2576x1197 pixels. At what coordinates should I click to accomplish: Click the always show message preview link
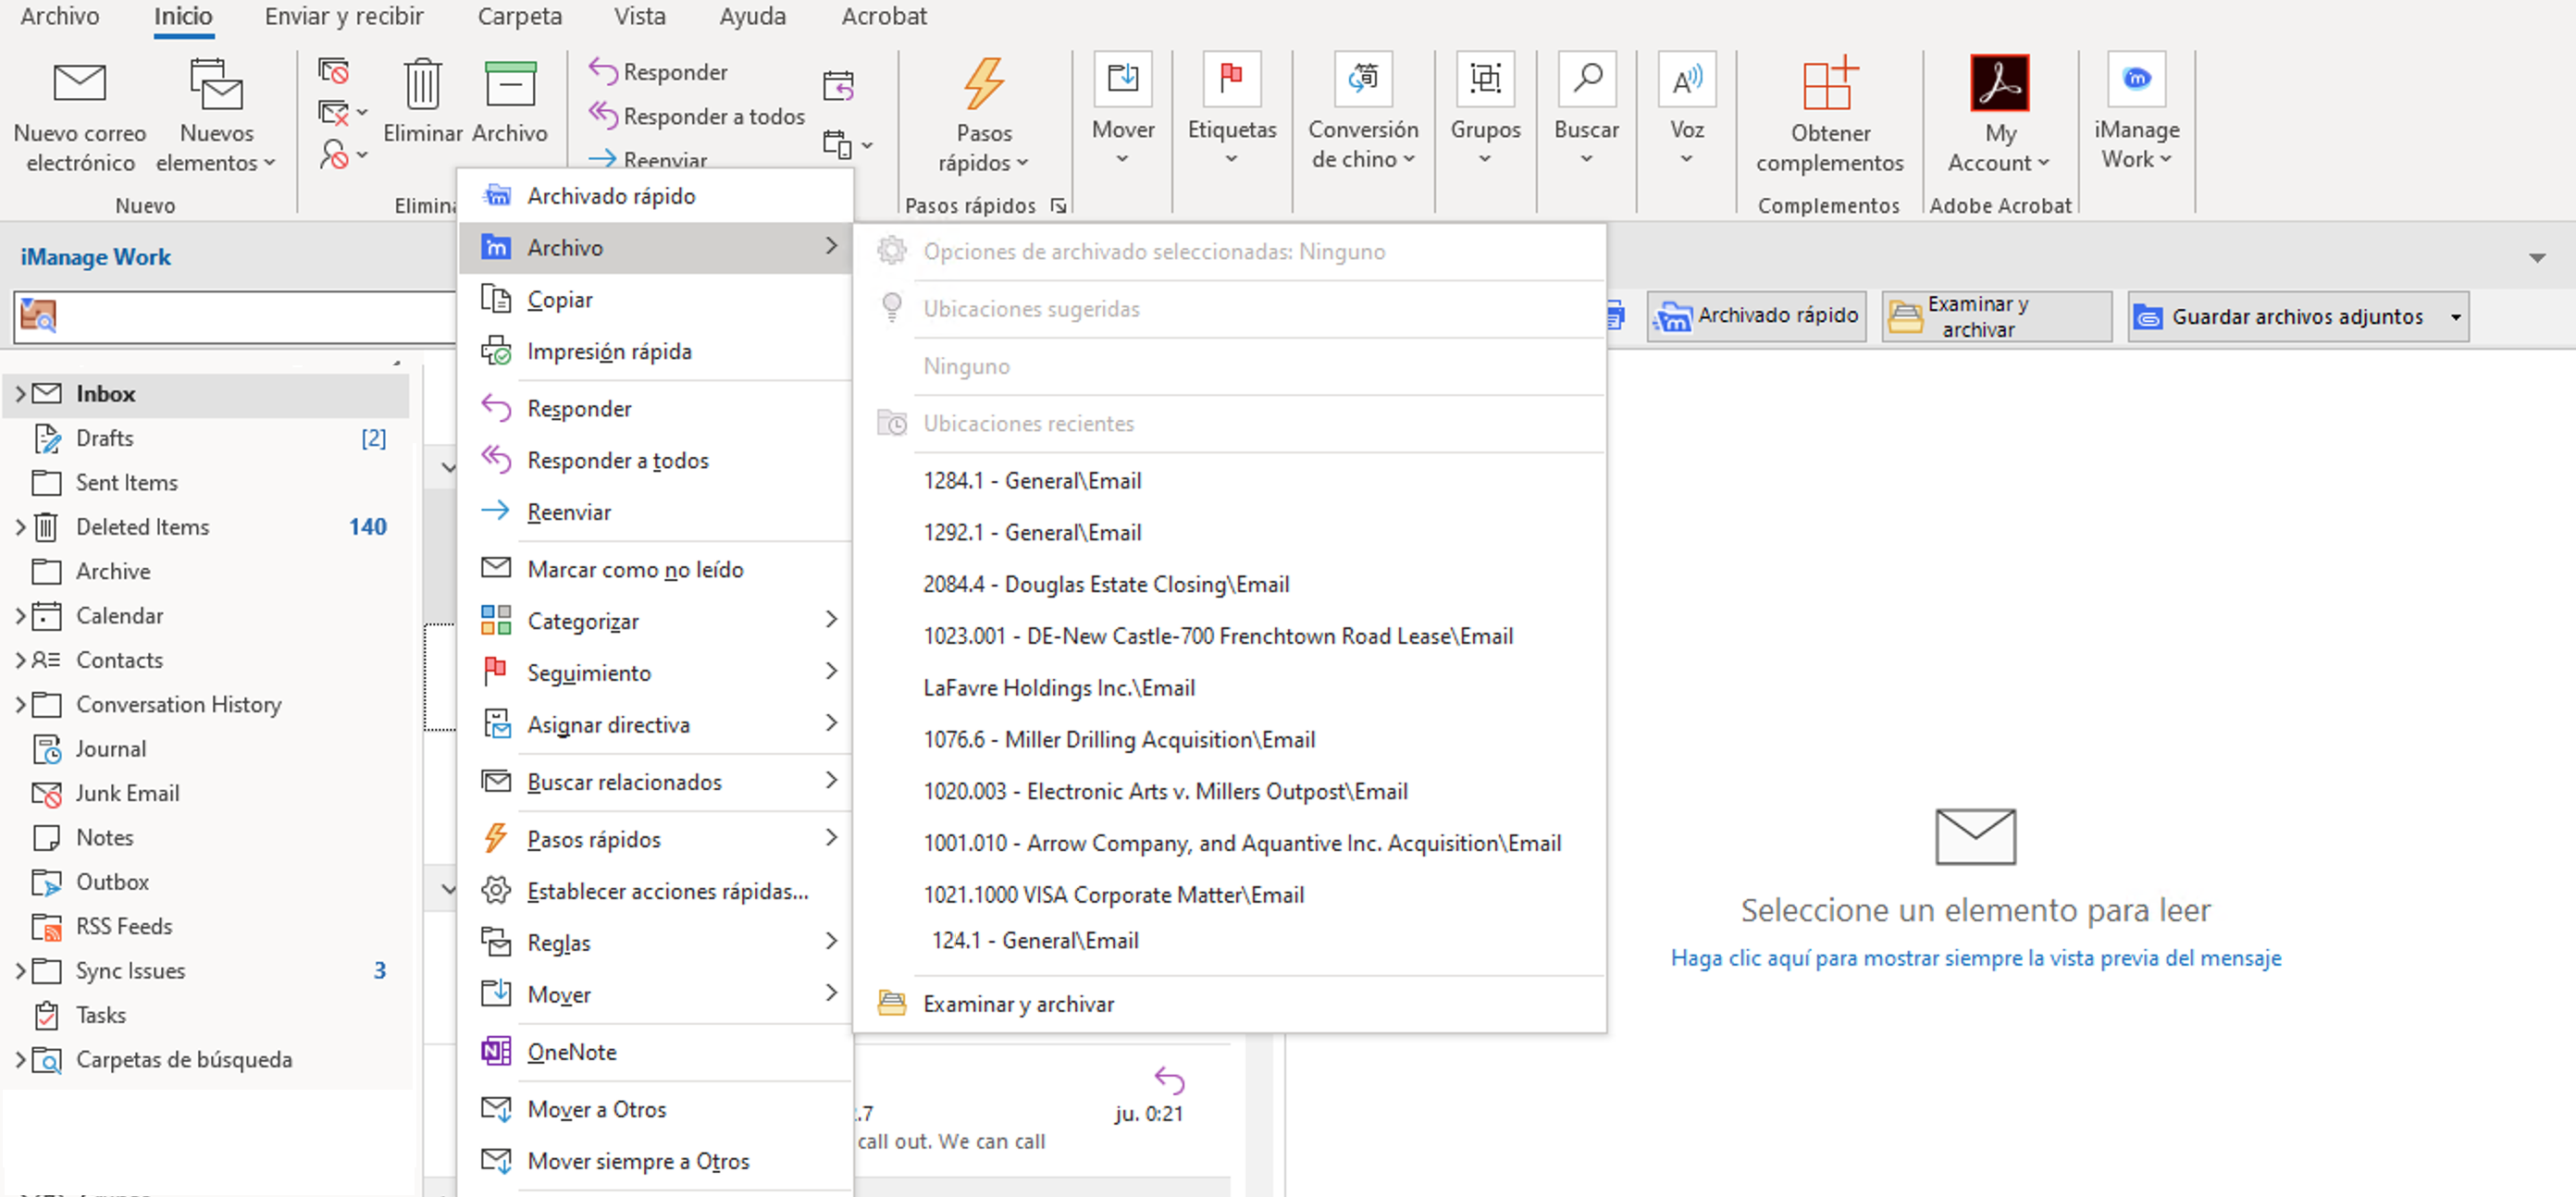click(1975, 958)
